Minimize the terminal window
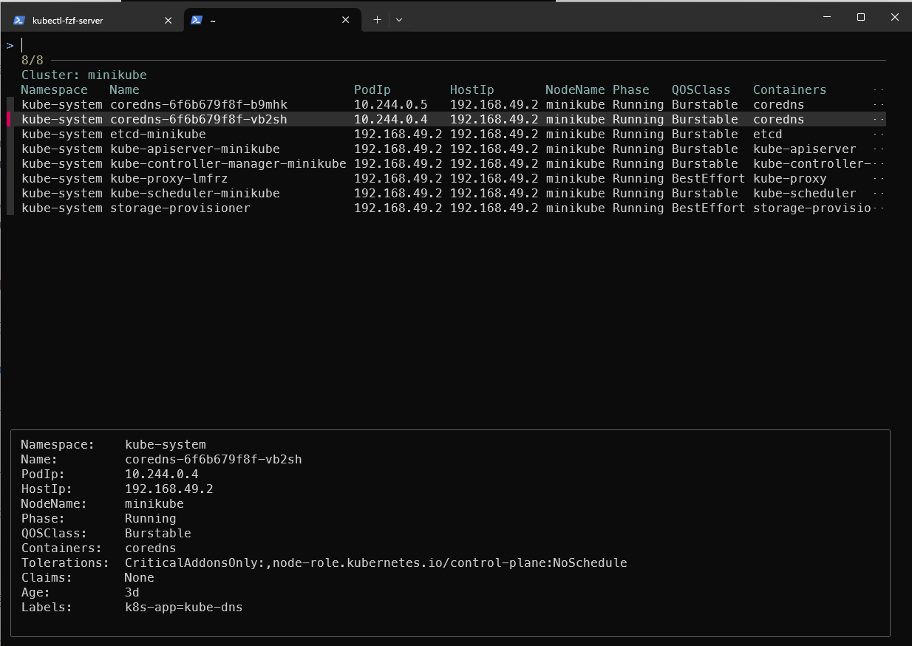The image size is (912, 646). 826,16
